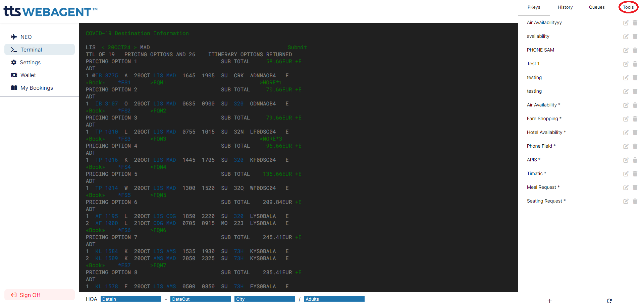Click edit icon for Air Availabilityyy pkey
This screenshot has width=644, height=307.
pyautogui.click(x=626, y=23)
